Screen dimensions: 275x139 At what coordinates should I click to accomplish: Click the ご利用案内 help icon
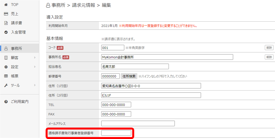[6, 102]
